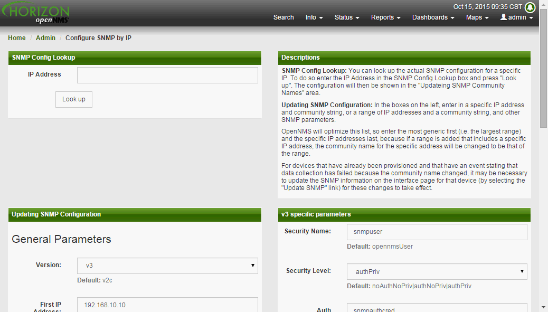Open the SNMP Version dropdown
This screenshot has width=548, height=312.
tap(167, 266)
